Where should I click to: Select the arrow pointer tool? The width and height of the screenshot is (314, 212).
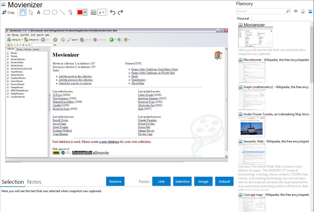31,12
